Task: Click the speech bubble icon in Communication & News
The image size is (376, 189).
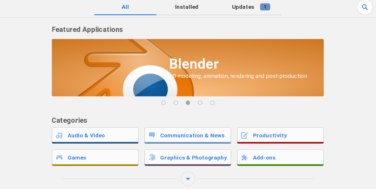Action: 152,135
